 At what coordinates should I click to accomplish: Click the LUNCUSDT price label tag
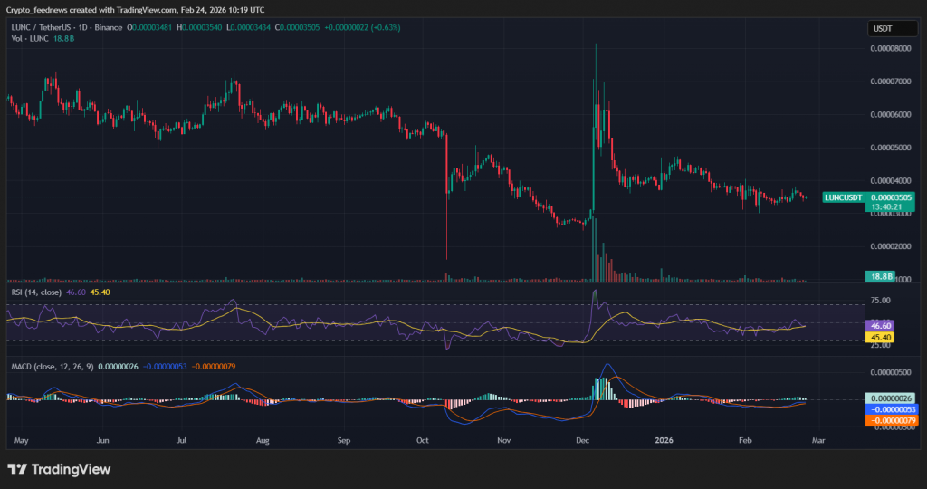coord(841,197)
